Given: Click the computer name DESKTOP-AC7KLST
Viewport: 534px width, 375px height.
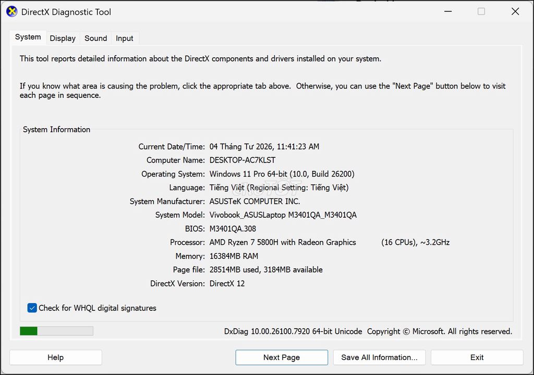Looking at the screenshot, I should (242, 160).
